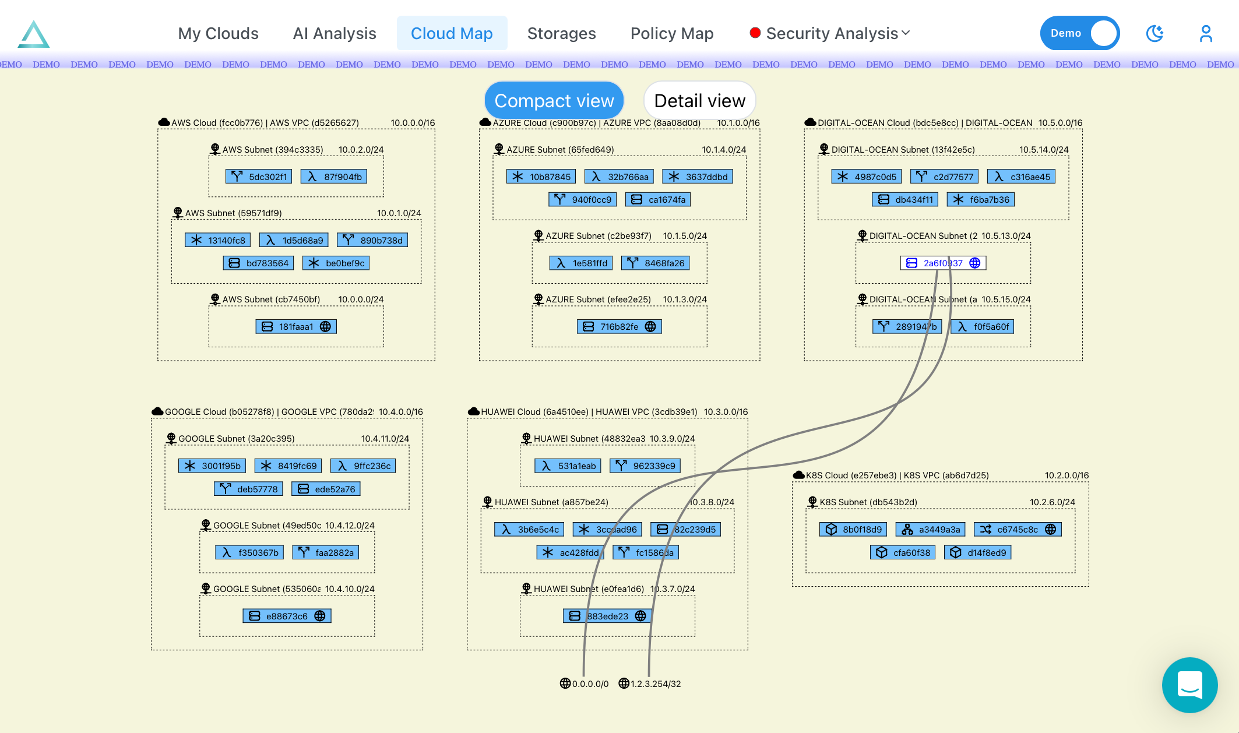Select Google public node e88673c6

(x=287, y=616)
